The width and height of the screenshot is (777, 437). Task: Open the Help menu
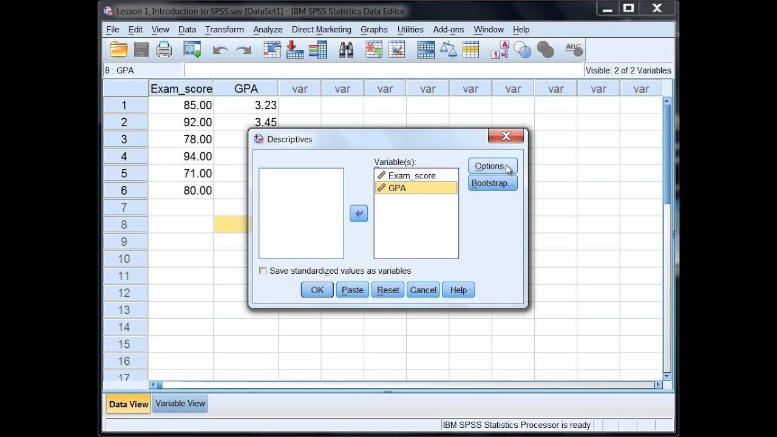pos(521,29)
